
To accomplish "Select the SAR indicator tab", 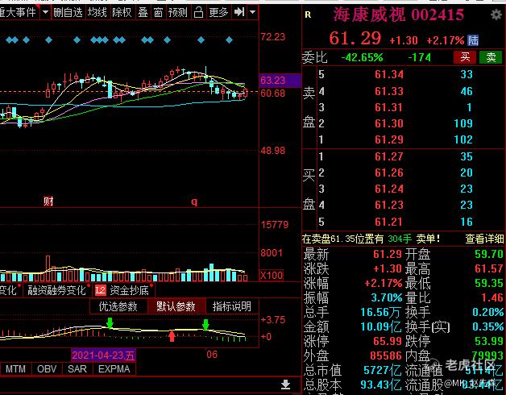I will [x=77, y=369].
